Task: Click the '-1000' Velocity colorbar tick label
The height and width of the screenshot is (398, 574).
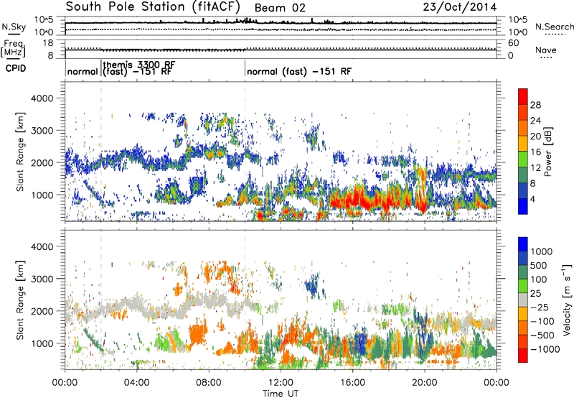Action: (x=545, y=349)
